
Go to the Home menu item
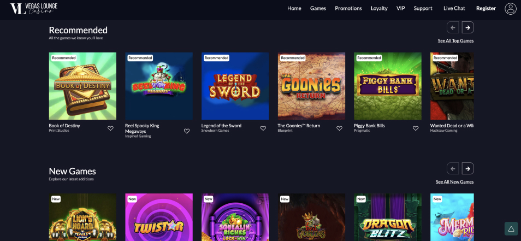point(294,8)
